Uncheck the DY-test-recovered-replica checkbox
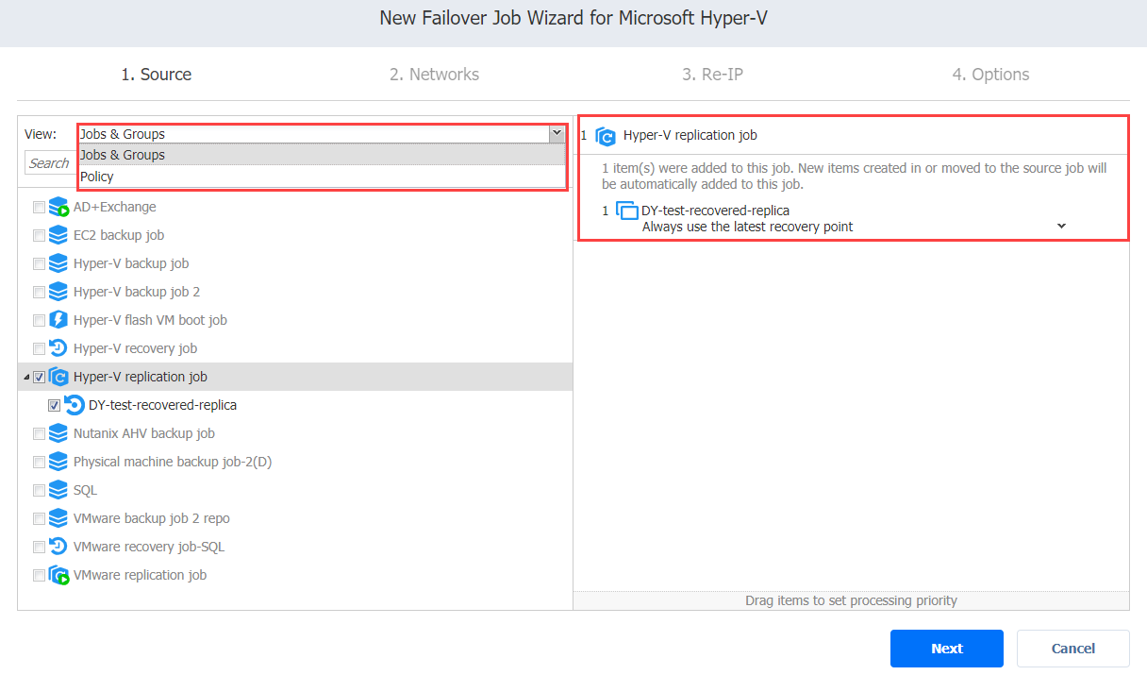This screenshot has width=1147, height=675. pyautogui.click(x=54, y=405)
